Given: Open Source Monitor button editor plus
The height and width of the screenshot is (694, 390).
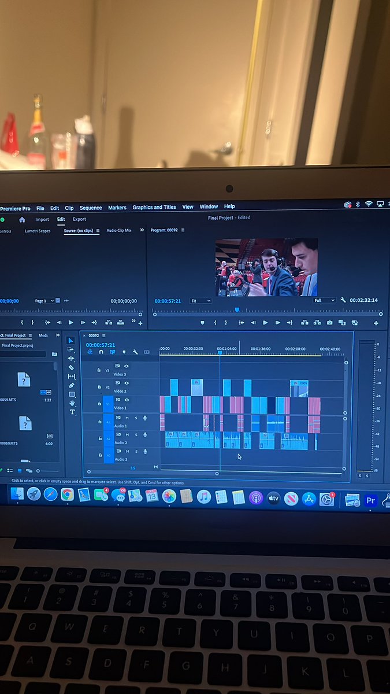Looking at the screenshot, I should click(140, 323).
